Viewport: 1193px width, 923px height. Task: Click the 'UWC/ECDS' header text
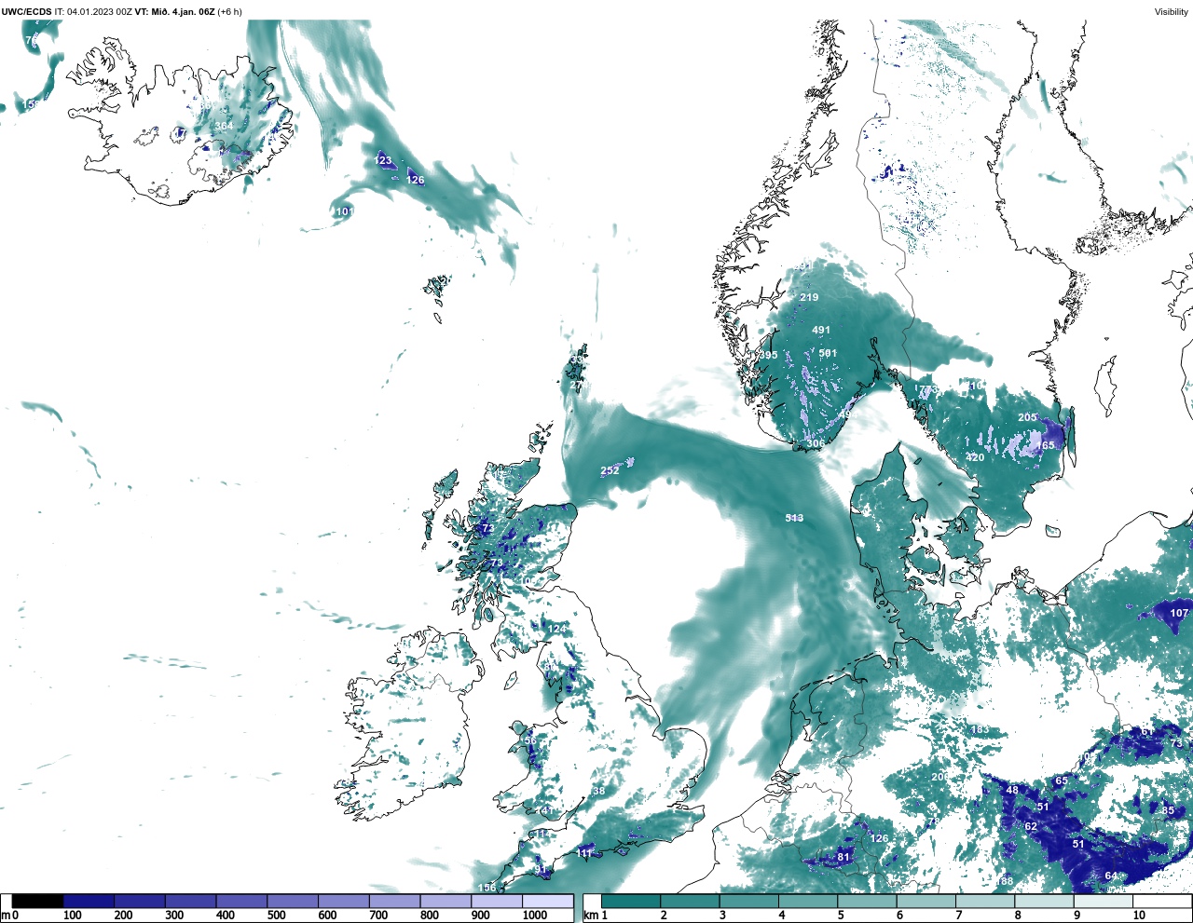25,11
